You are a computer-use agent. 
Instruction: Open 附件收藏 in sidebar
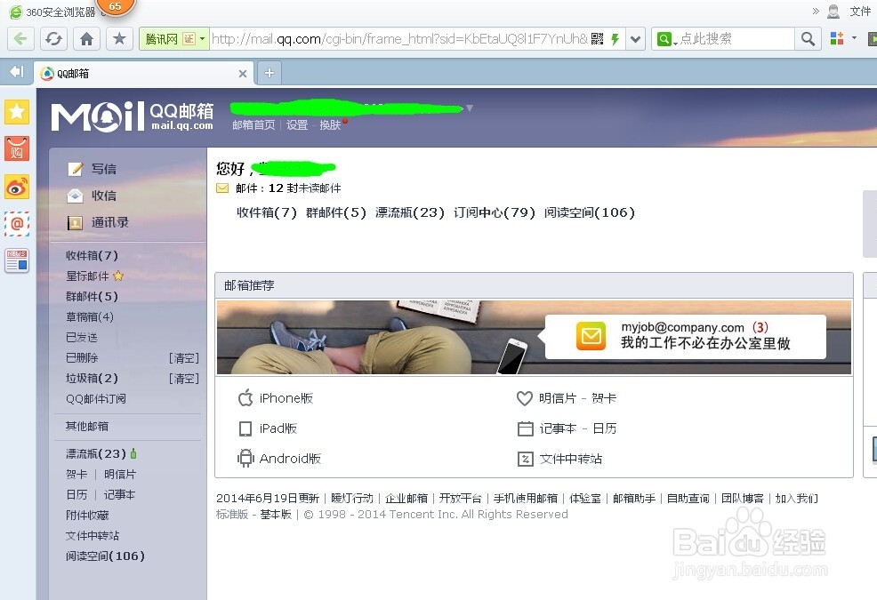(87, 515)
